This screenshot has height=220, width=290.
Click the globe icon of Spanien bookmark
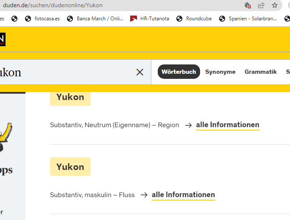click(x=222, y=19)
